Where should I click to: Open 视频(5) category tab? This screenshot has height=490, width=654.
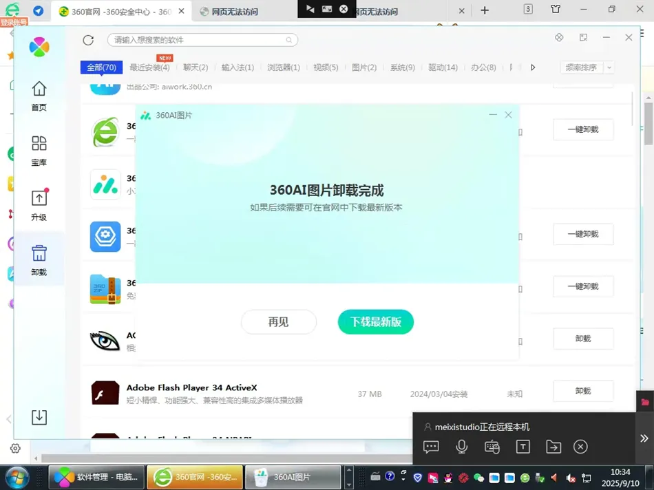pyautogui.click(x=326, y=67)
